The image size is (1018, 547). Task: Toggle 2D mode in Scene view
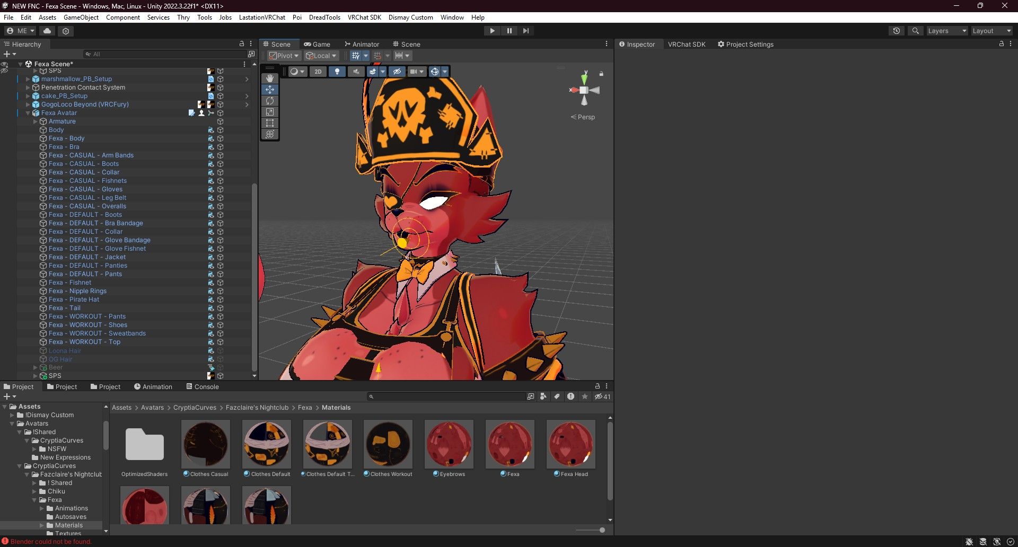tap(318, 72)
